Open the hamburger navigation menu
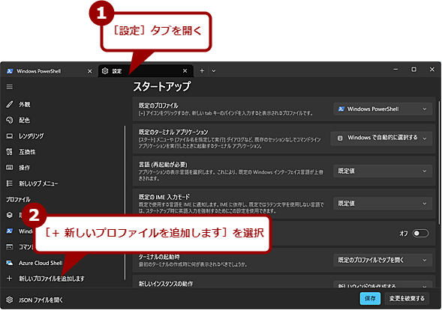 coord(10,87)
